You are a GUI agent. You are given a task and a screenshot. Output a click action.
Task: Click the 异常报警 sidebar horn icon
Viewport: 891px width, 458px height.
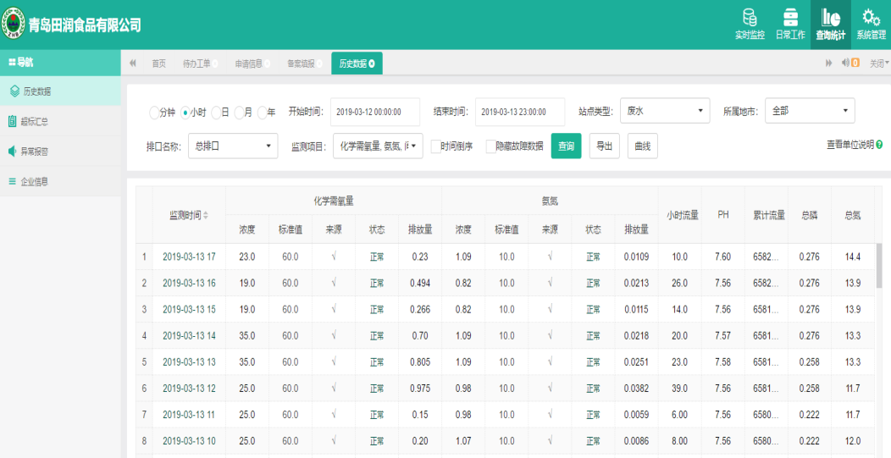[12, 152]
